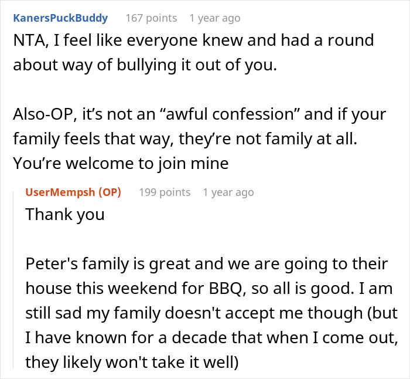Click 'they likely won't take it well' line

132,362
